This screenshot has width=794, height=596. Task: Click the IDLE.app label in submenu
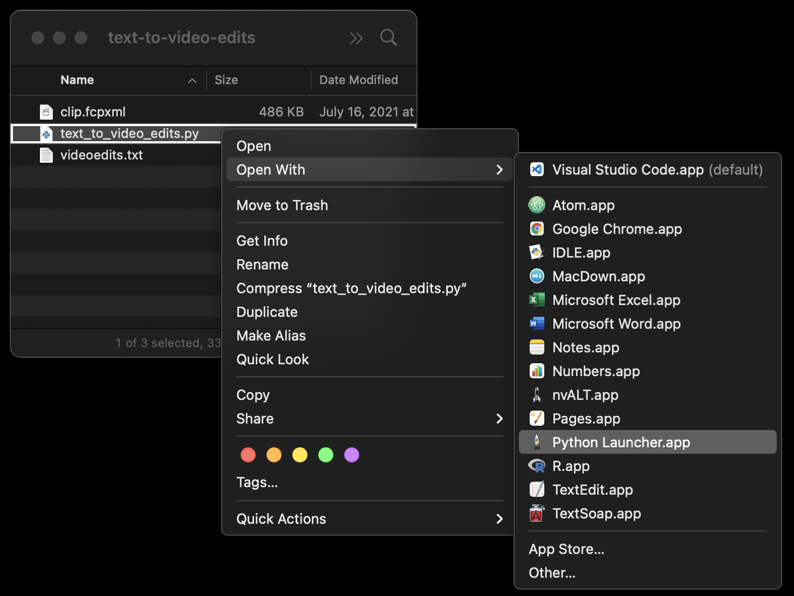click(x=581, y=253)
